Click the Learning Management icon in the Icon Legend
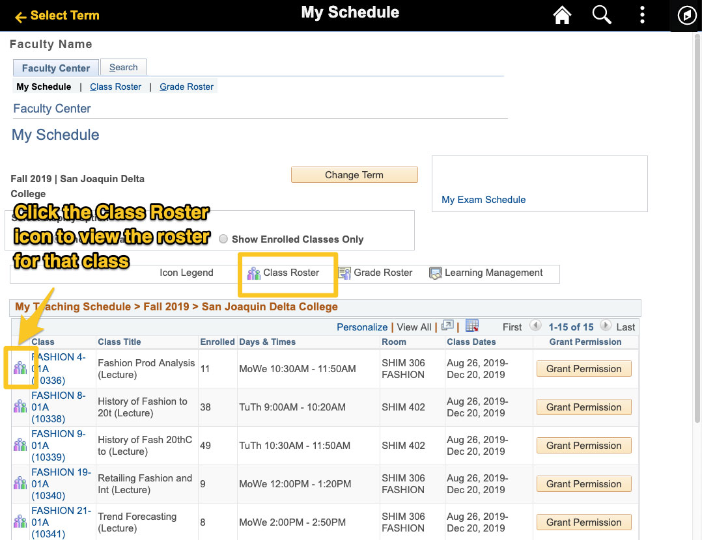Screen dimensions: 702x540 pyautogui.click(x=434, y=273)
